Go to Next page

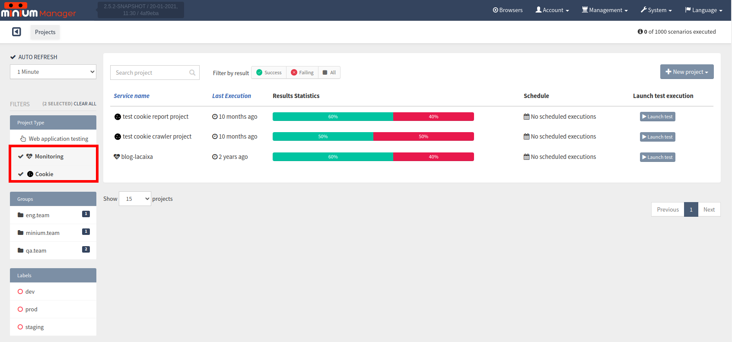click(x=709, y=209)
